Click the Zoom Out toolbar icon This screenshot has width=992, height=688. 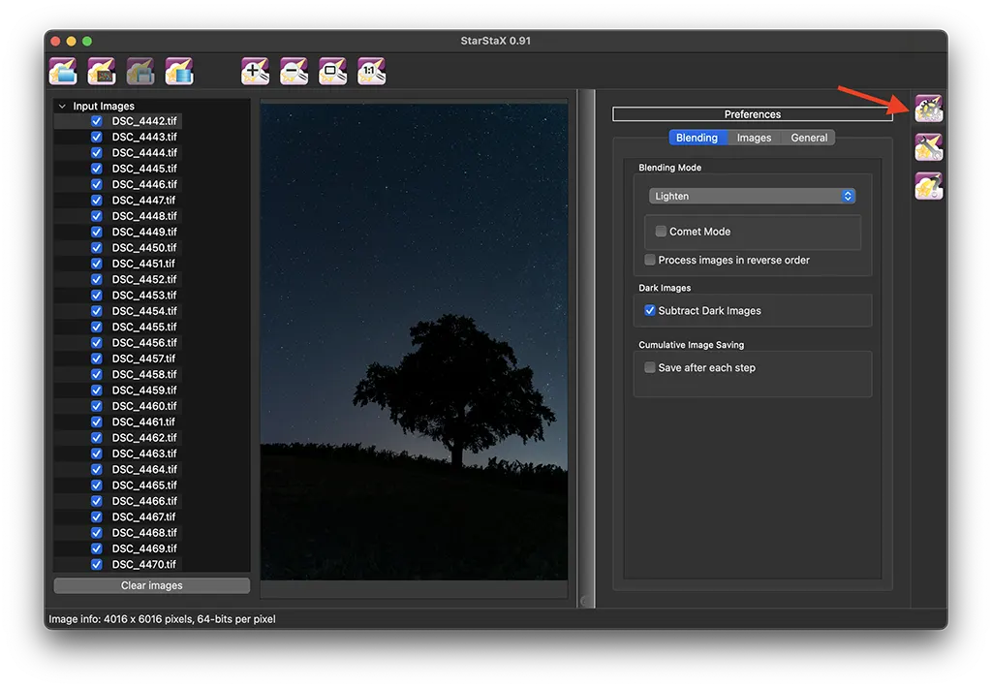click(x=294, y=71)
